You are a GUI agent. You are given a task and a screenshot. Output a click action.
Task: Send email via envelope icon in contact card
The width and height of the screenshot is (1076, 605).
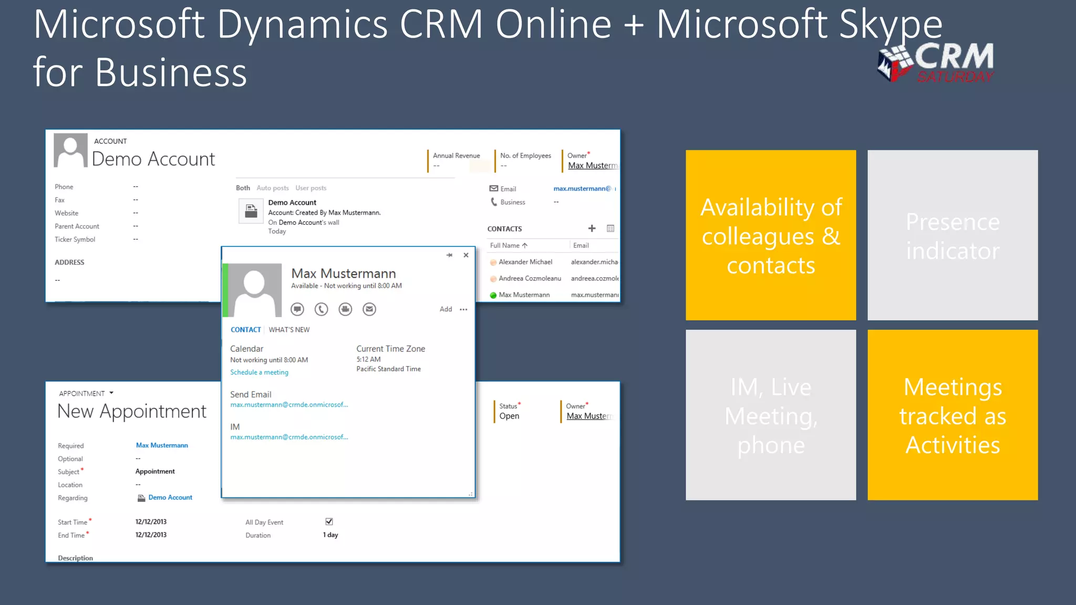(x=369, y=309)
